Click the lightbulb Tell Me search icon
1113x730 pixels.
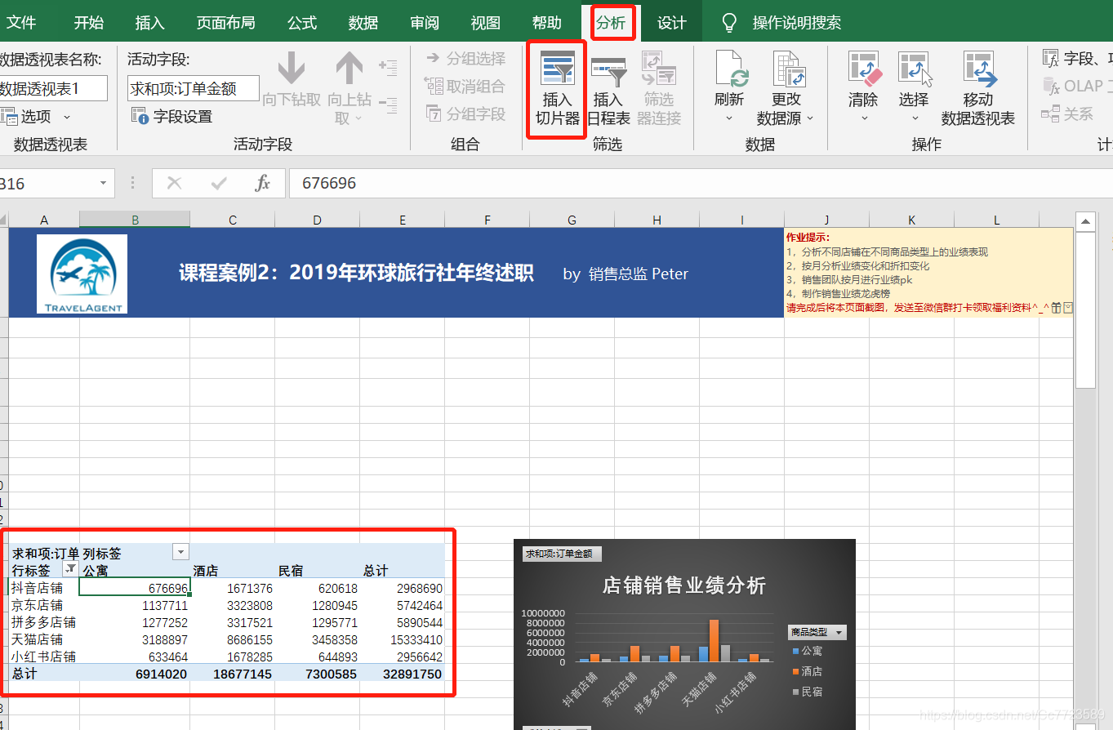729,22
